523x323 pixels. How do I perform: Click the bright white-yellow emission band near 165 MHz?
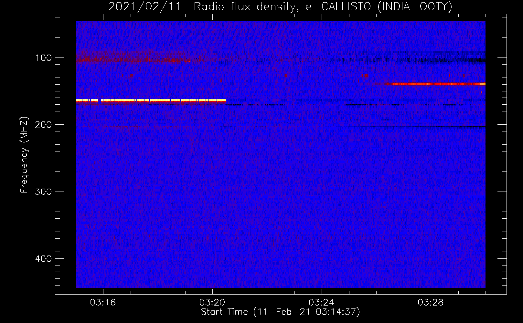click(x=151, y=101)
